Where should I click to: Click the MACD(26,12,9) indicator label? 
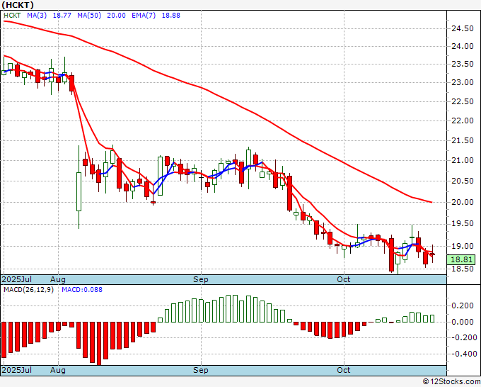[28, 290]
